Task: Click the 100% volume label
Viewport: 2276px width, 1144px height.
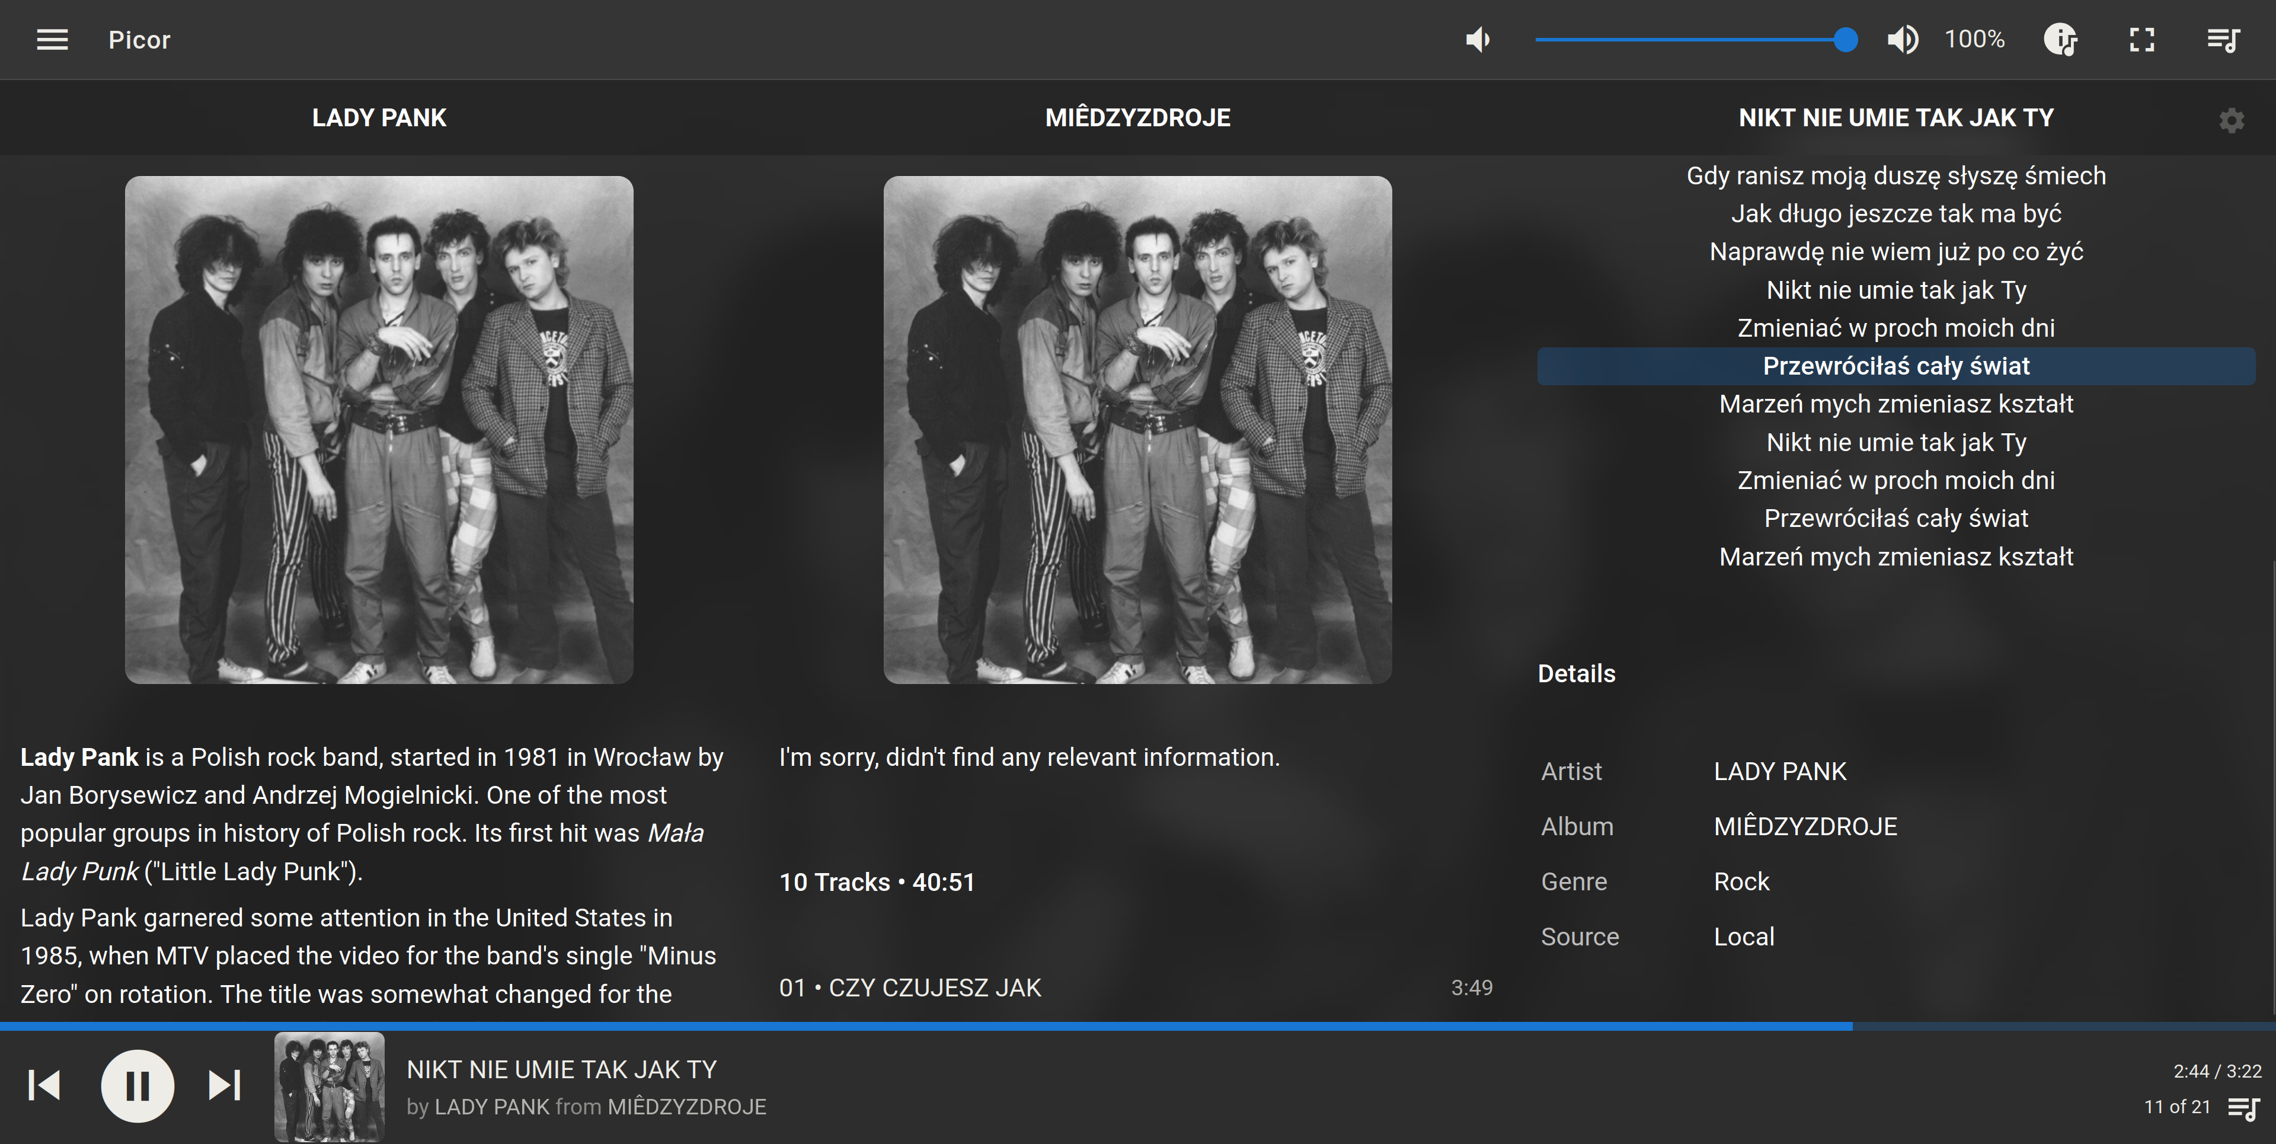Action: pos(1975,40)
